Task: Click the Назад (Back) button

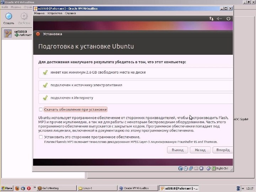Action: tap(200, 150)
